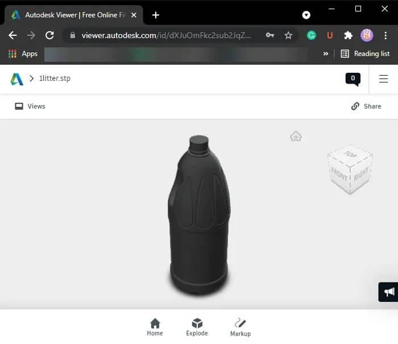Open Chrome's three-dot menu
The width and height of the screenshot is (398, 344).
385,35
